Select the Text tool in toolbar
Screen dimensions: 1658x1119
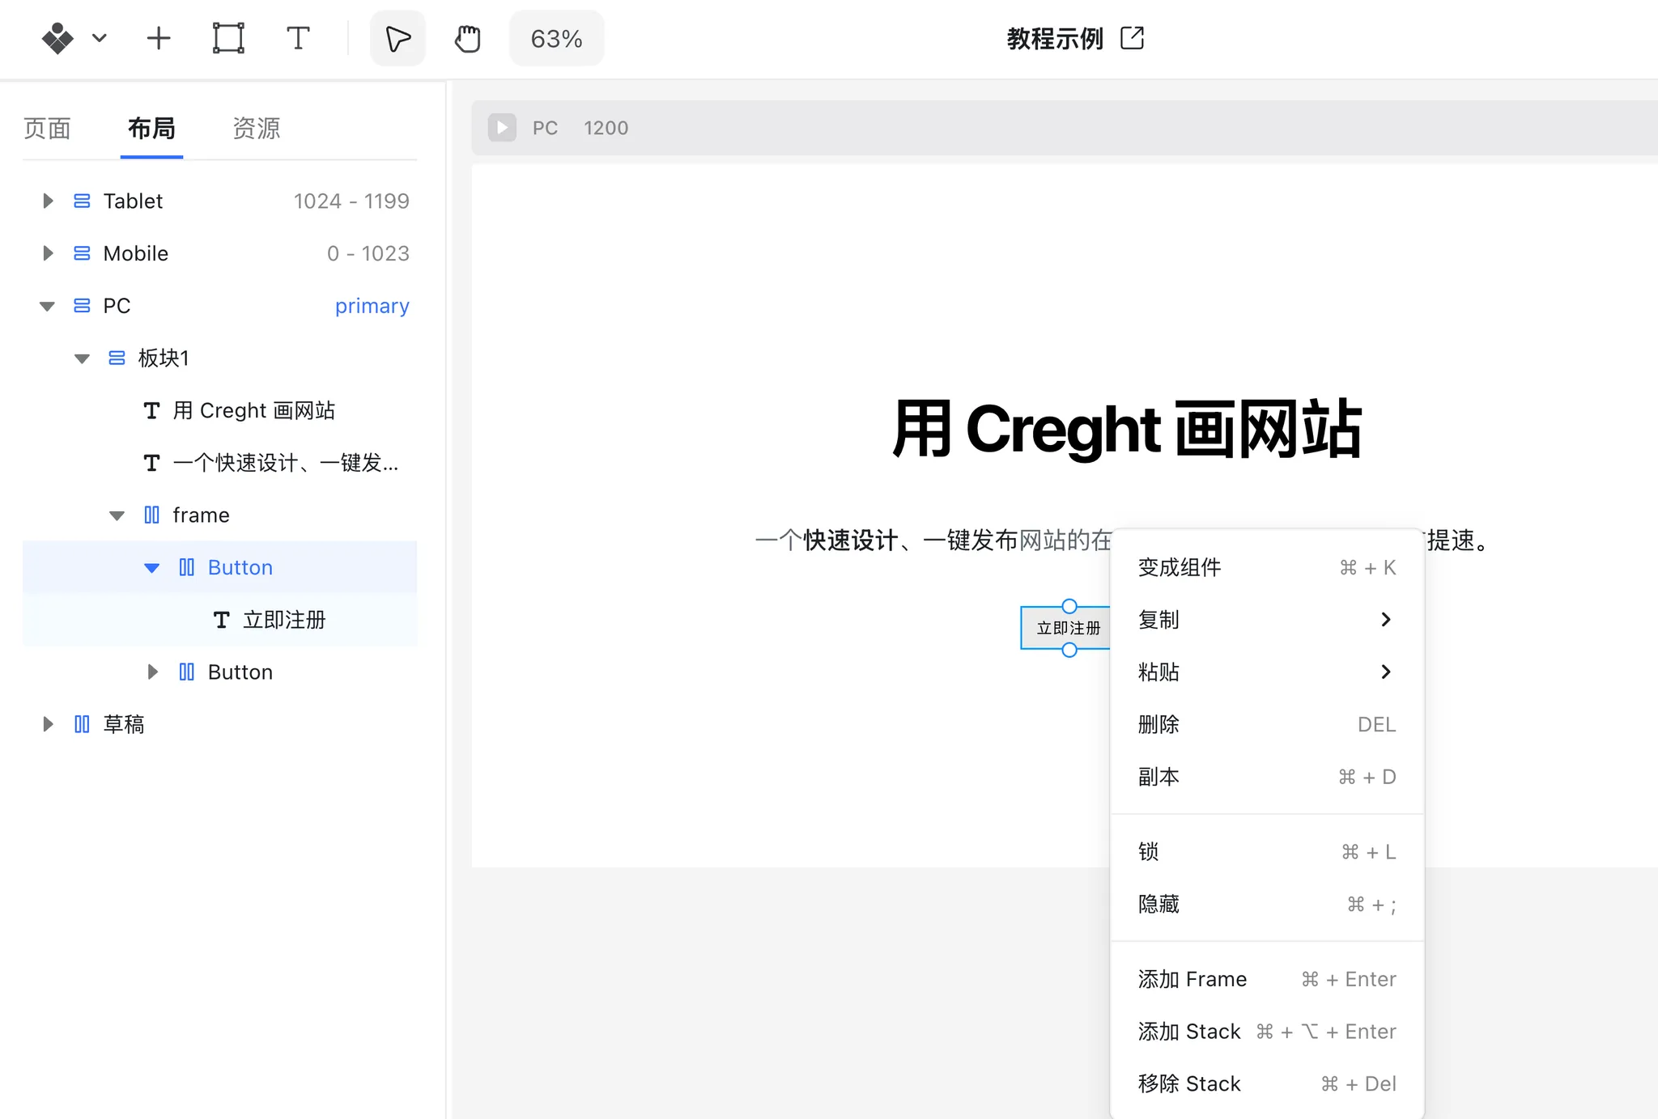tap(298, 38)
